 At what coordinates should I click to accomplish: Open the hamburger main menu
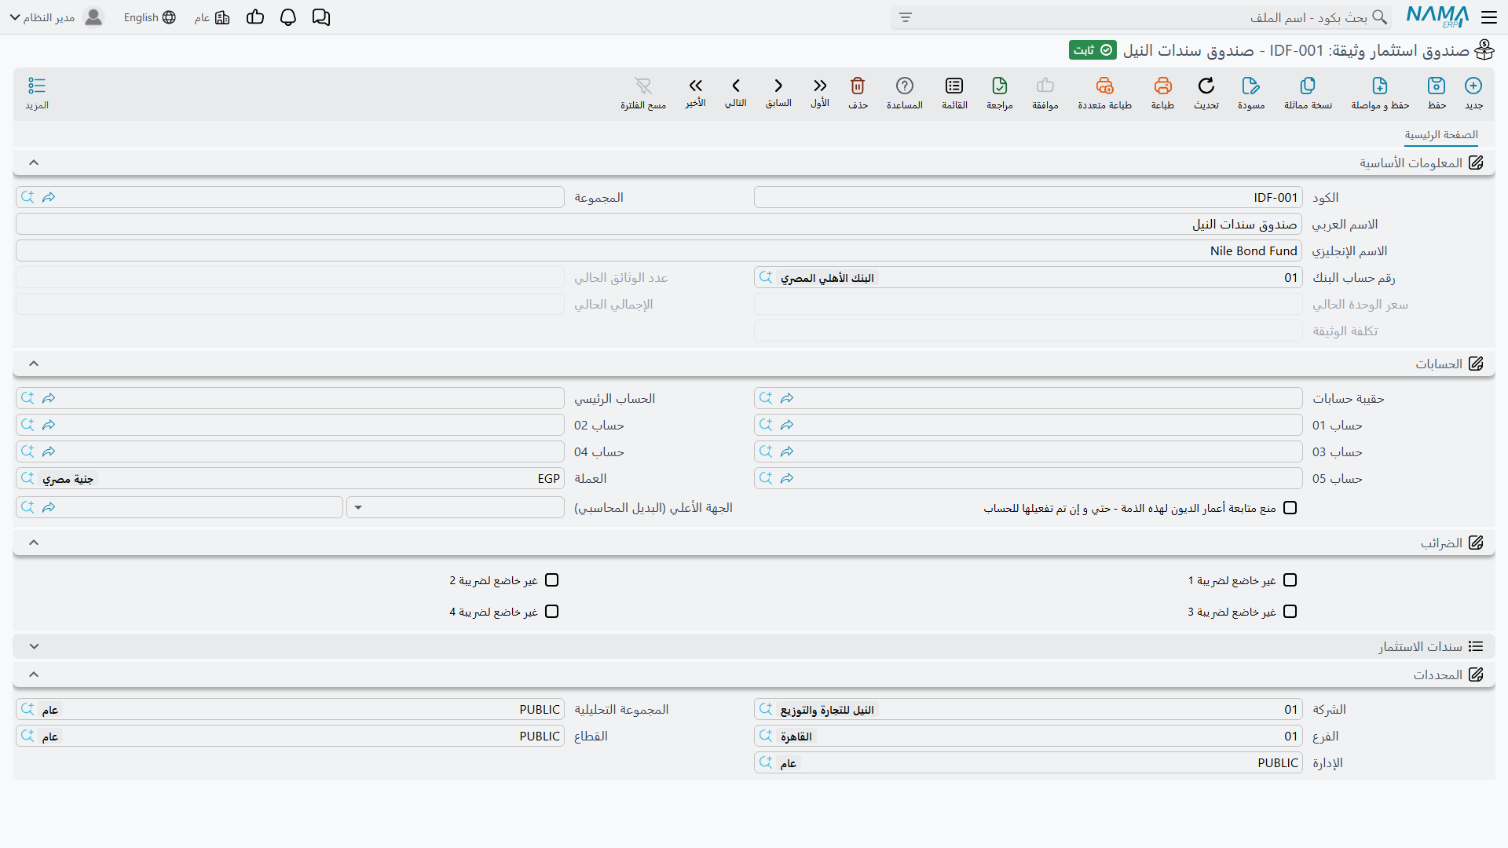[1489, 17]
